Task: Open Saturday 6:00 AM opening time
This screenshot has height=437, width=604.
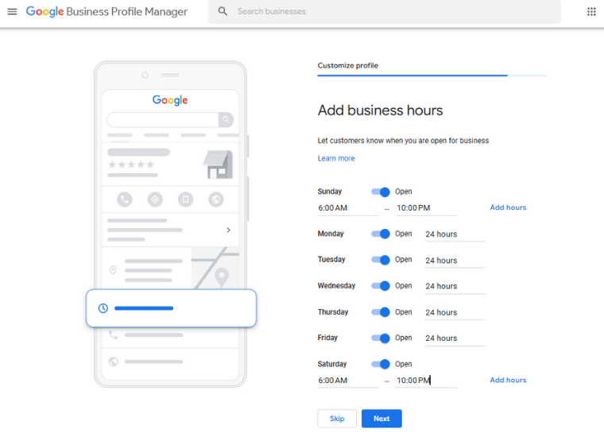Action: (348, 381)
